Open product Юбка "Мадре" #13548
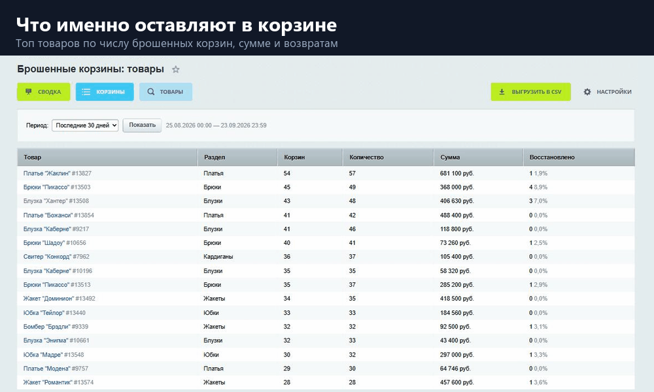Image resolution: width=654 pixels, height=392 pixels. [54, 355]
